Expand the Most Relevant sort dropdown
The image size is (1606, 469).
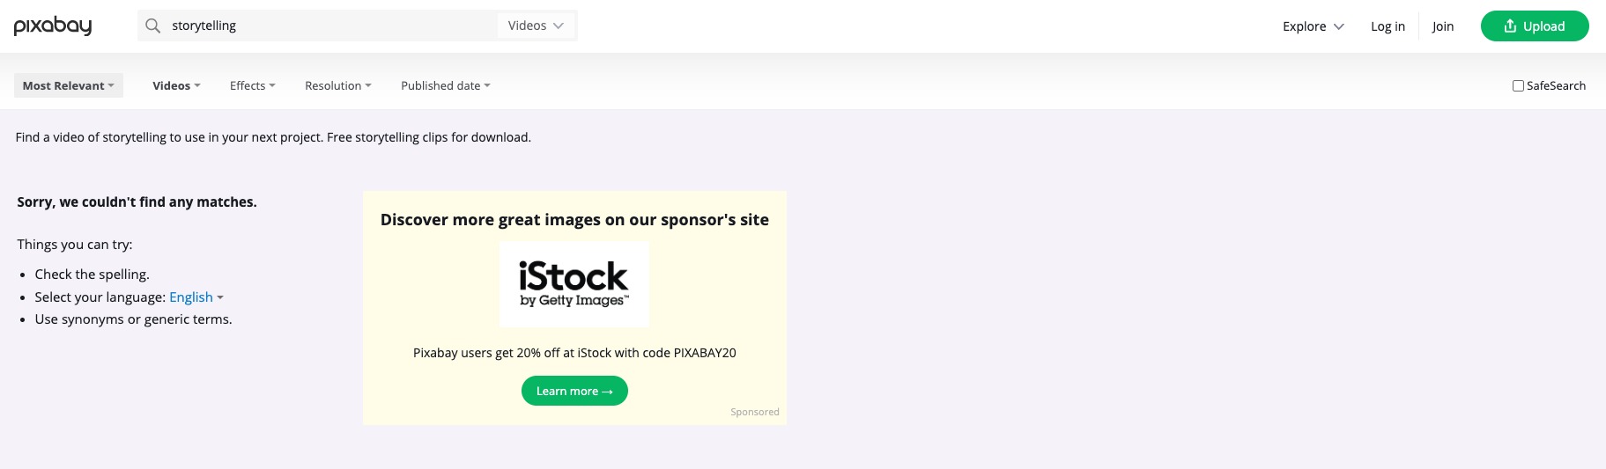(x=69, y=85)
